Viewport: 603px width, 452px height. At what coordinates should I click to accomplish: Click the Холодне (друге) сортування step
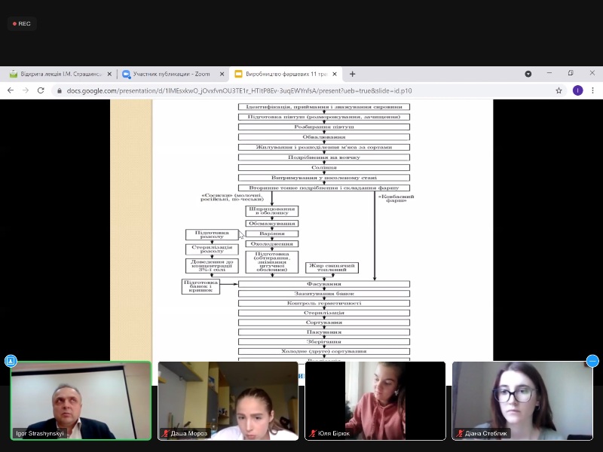click(324, 351)
